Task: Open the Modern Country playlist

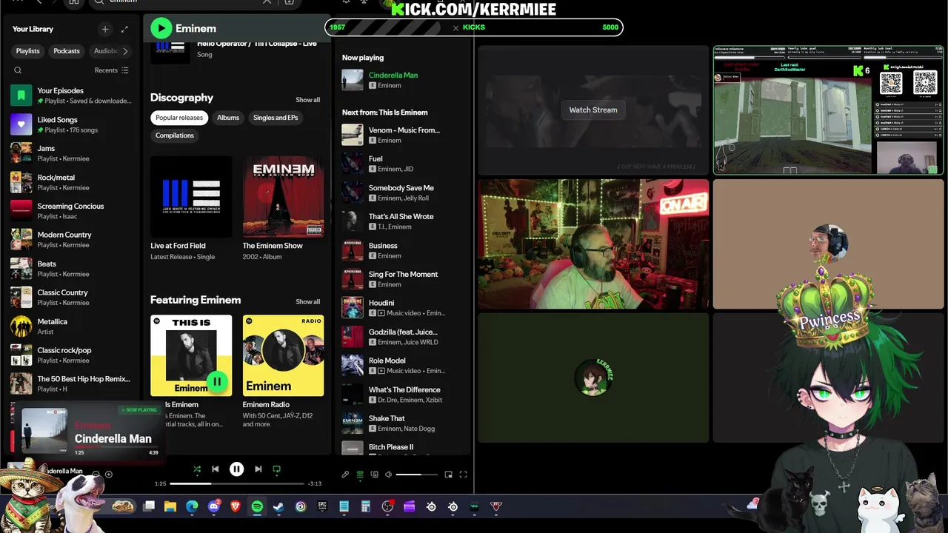Action: (x=71, y=239)
